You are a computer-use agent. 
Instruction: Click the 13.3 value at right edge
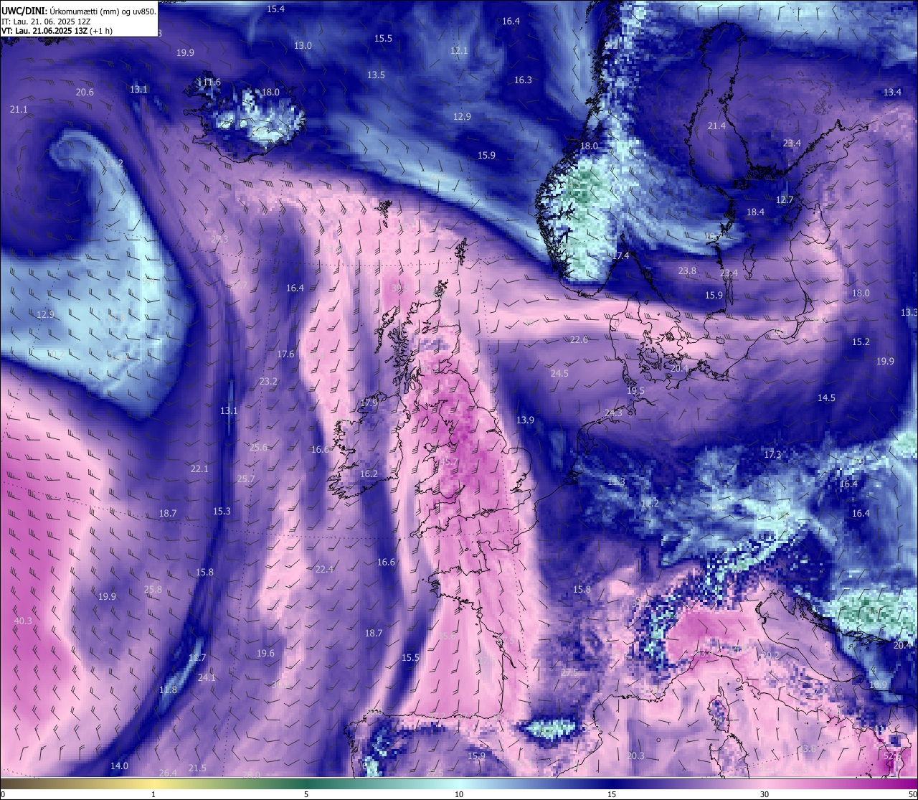coord(909,312)
